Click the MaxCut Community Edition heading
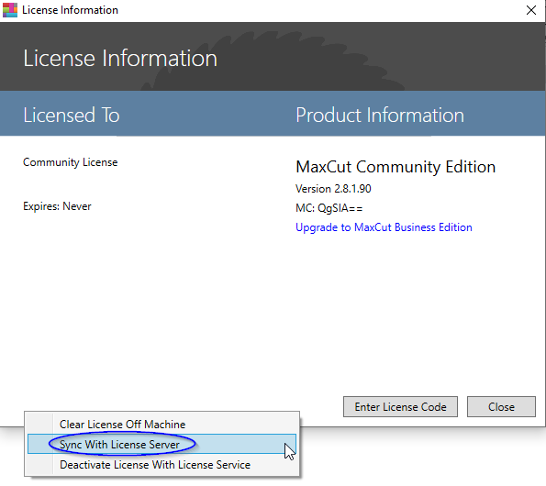 tap(396, 167)
